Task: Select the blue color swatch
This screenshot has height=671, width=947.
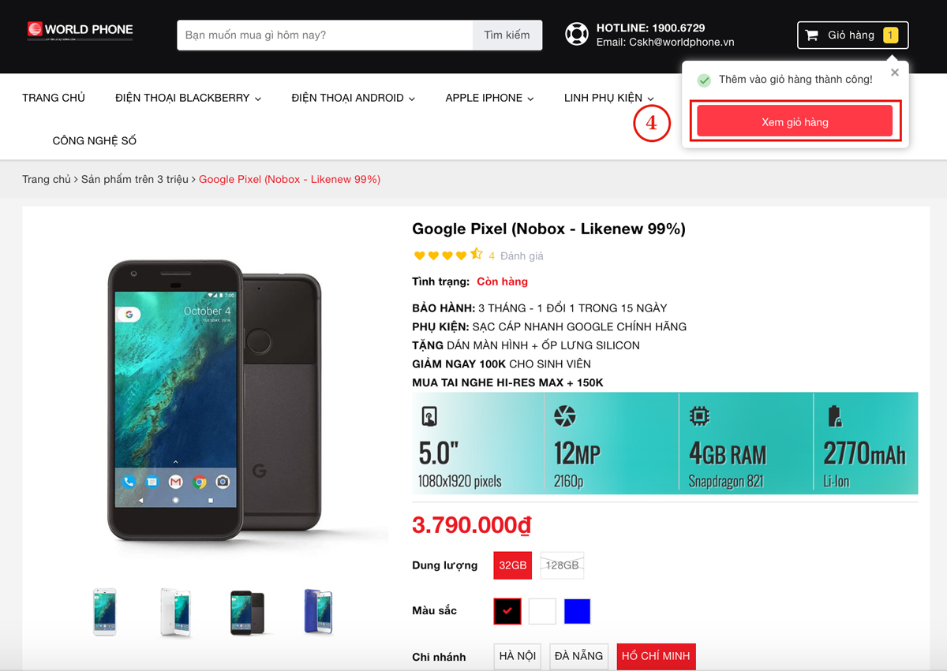Action: pos(577,611)
